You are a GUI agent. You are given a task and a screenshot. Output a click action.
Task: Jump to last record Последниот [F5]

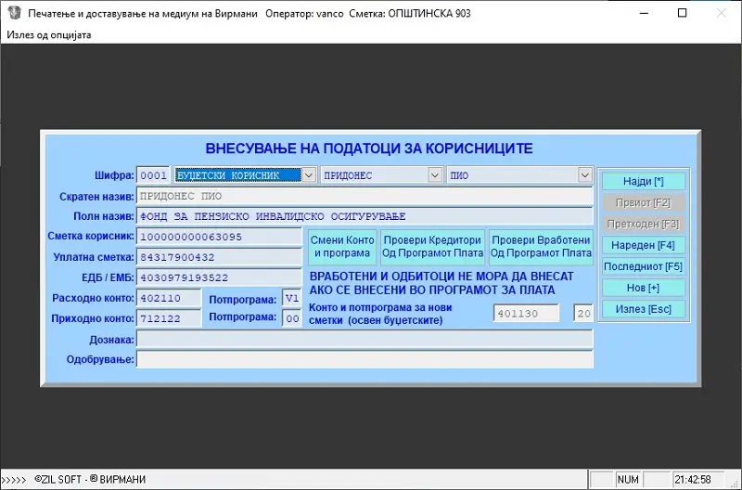(x=643, y=266)
